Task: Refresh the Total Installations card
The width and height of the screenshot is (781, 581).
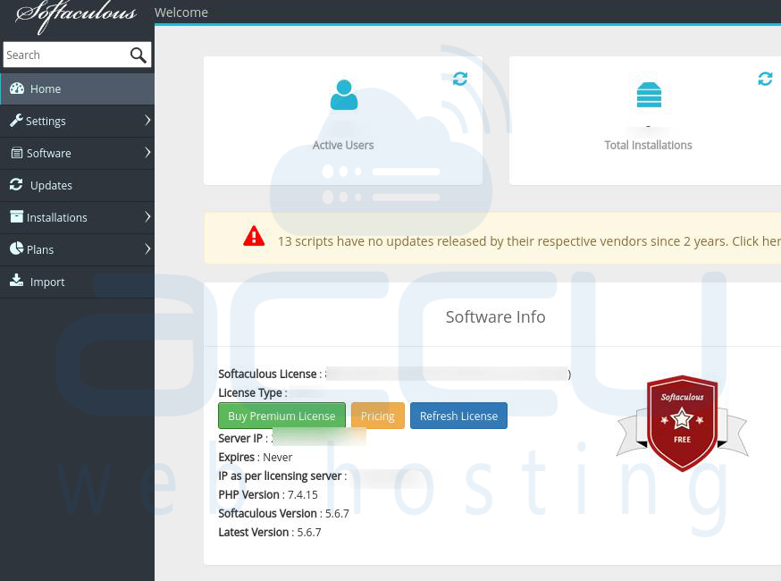Action: coord(765,79)
